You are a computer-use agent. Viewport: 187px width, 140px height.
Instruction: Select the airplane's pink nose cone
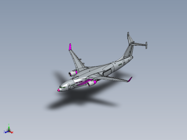59,90
